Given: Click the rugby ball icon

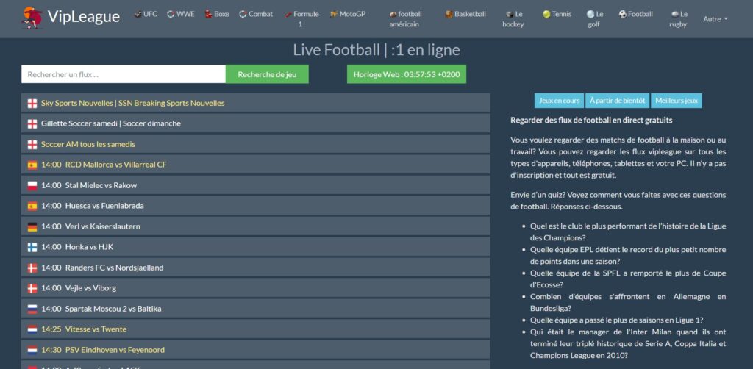Looking at the screenshot, I should (x=675, y=15).
